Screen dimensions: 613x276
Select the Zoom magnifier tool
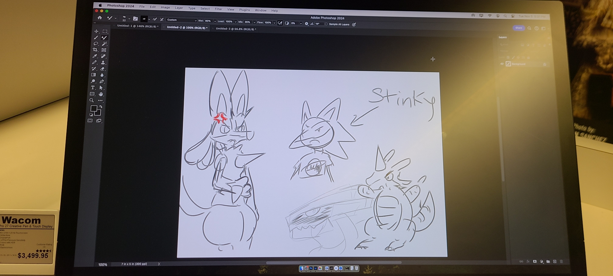coord(91,100)
